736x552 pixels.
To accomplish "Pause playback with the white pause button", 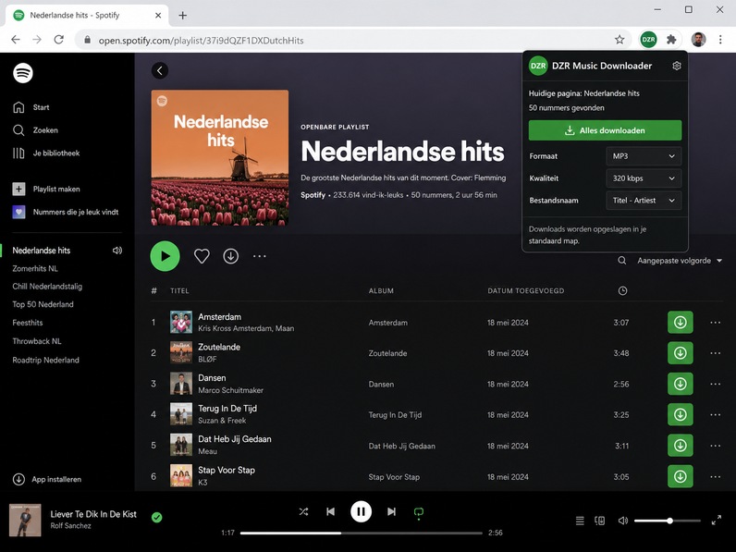I will pyautogui.click(x=361, y=511).
